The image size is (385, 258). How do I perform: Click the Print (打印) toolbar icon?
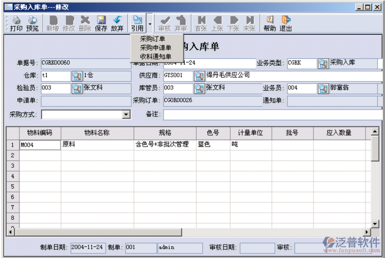[16, 23]
